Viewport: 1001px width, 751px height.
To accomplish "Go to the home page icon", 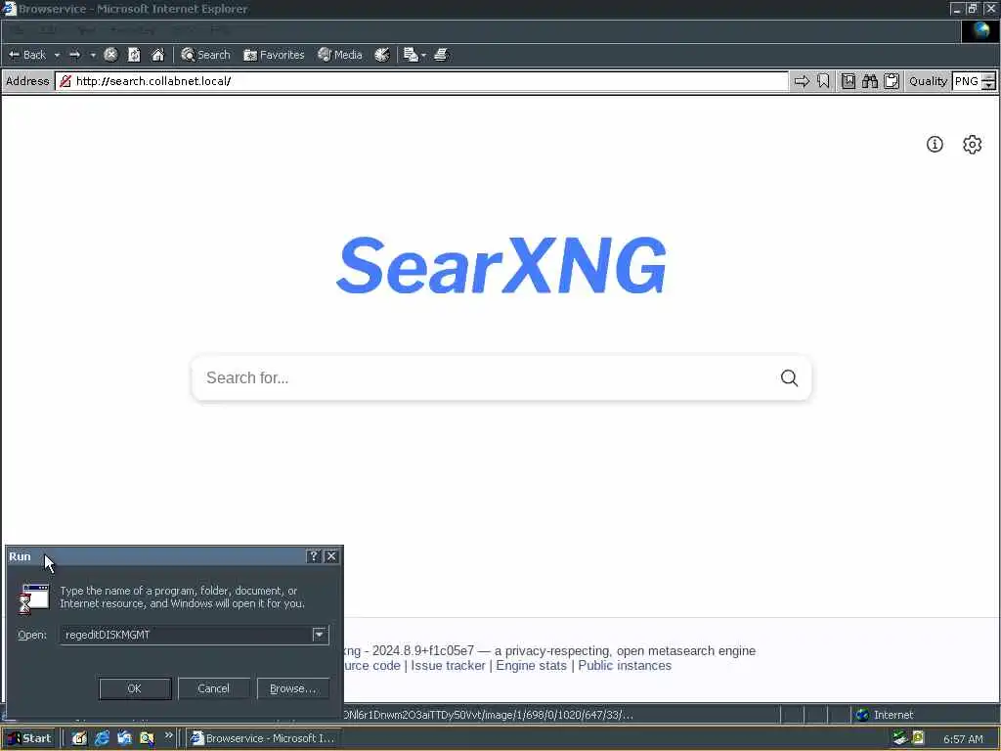I will [157, 55].
